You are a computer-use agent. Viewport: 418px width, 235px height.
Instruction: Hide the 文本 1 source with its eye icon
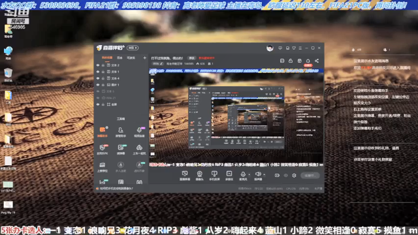tap(98, 72)
